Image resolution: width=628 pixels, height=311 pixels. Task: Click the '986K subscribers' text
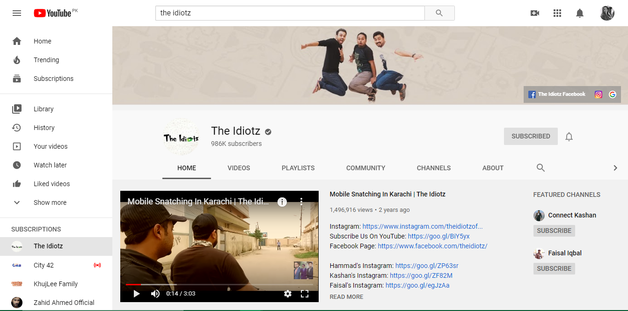tap(236, 144)
